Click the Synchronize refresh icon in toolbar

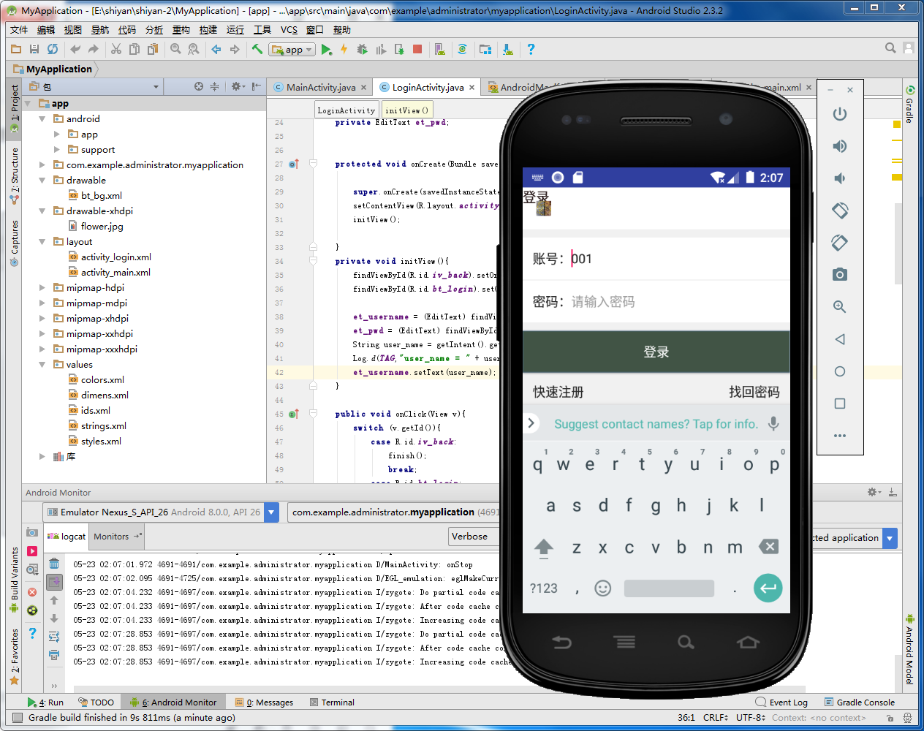pos(53,49)
